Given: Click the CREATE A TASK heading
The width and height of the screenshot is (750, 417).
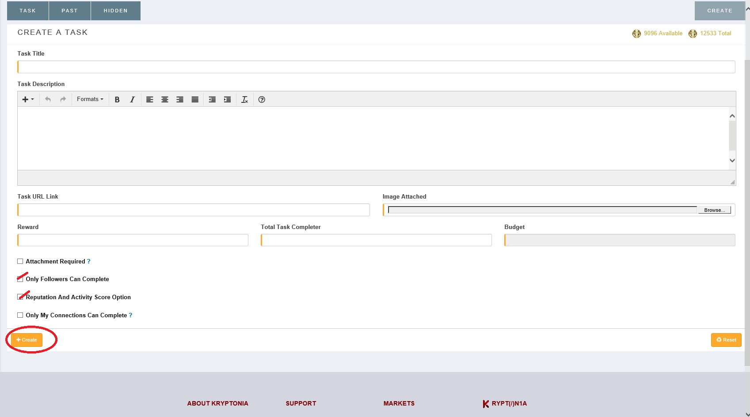Looking at the screenshot, I should coord(53,33).
